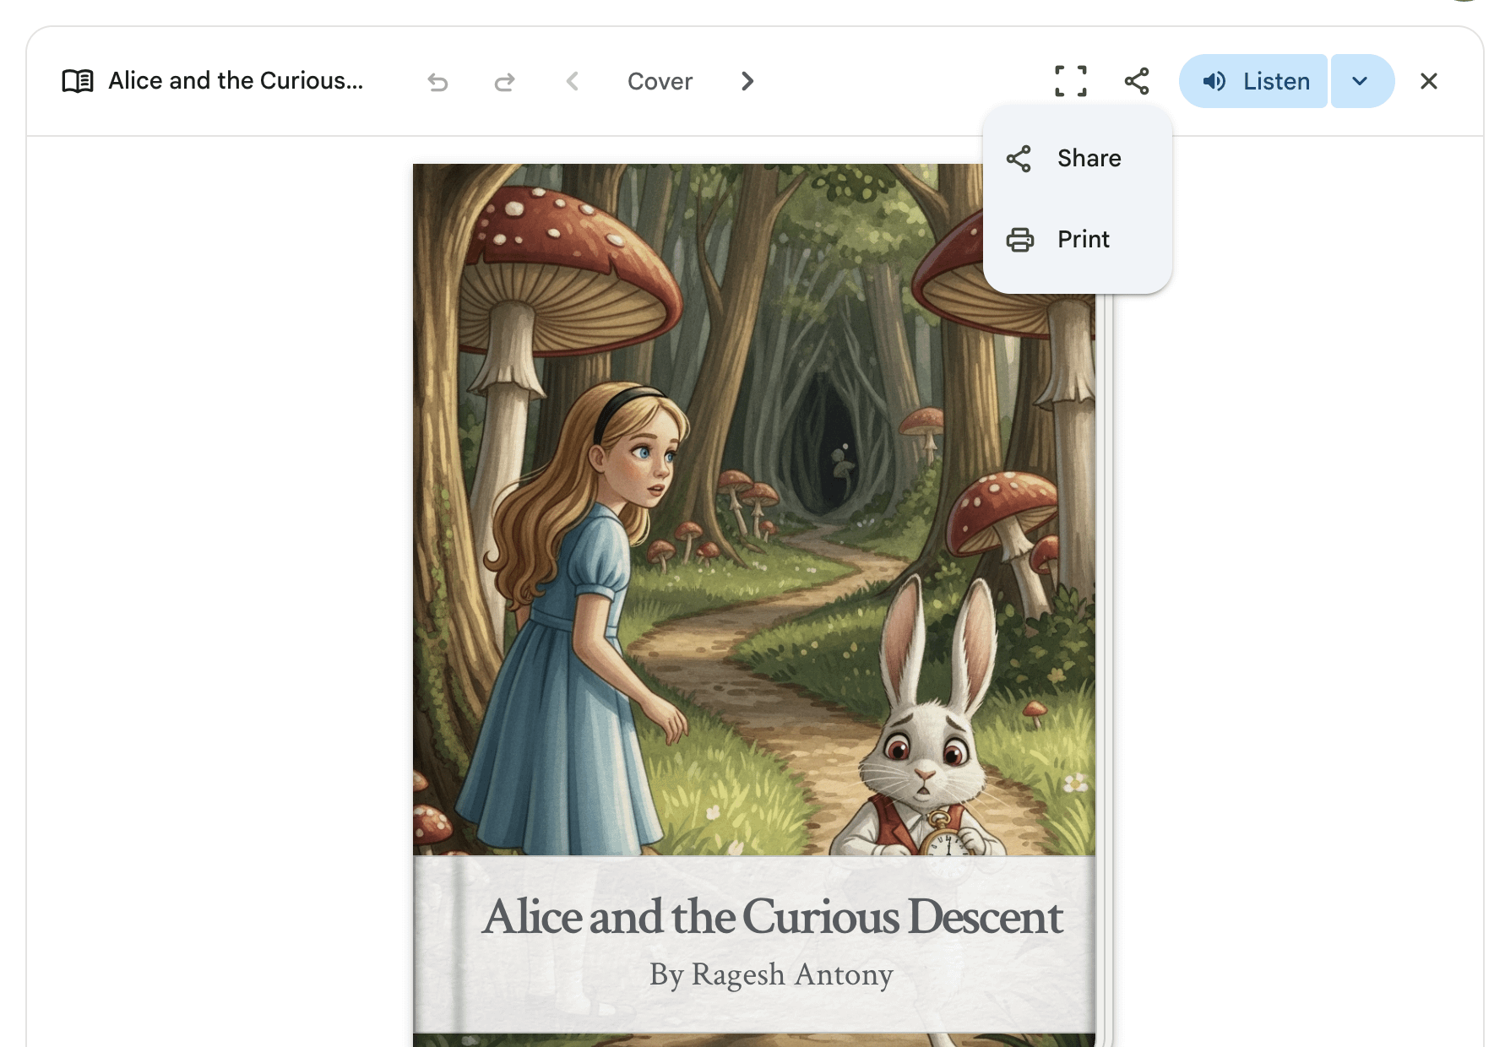Enter fullscreen view
Image resolution: width=1505 pixels, height=1047 pixels.
(1071, 81)
